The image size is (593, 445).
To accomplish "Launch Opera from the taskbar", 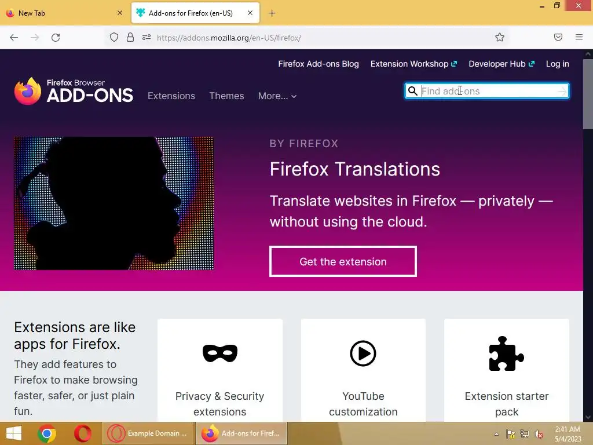I will (x=82, y=433).
